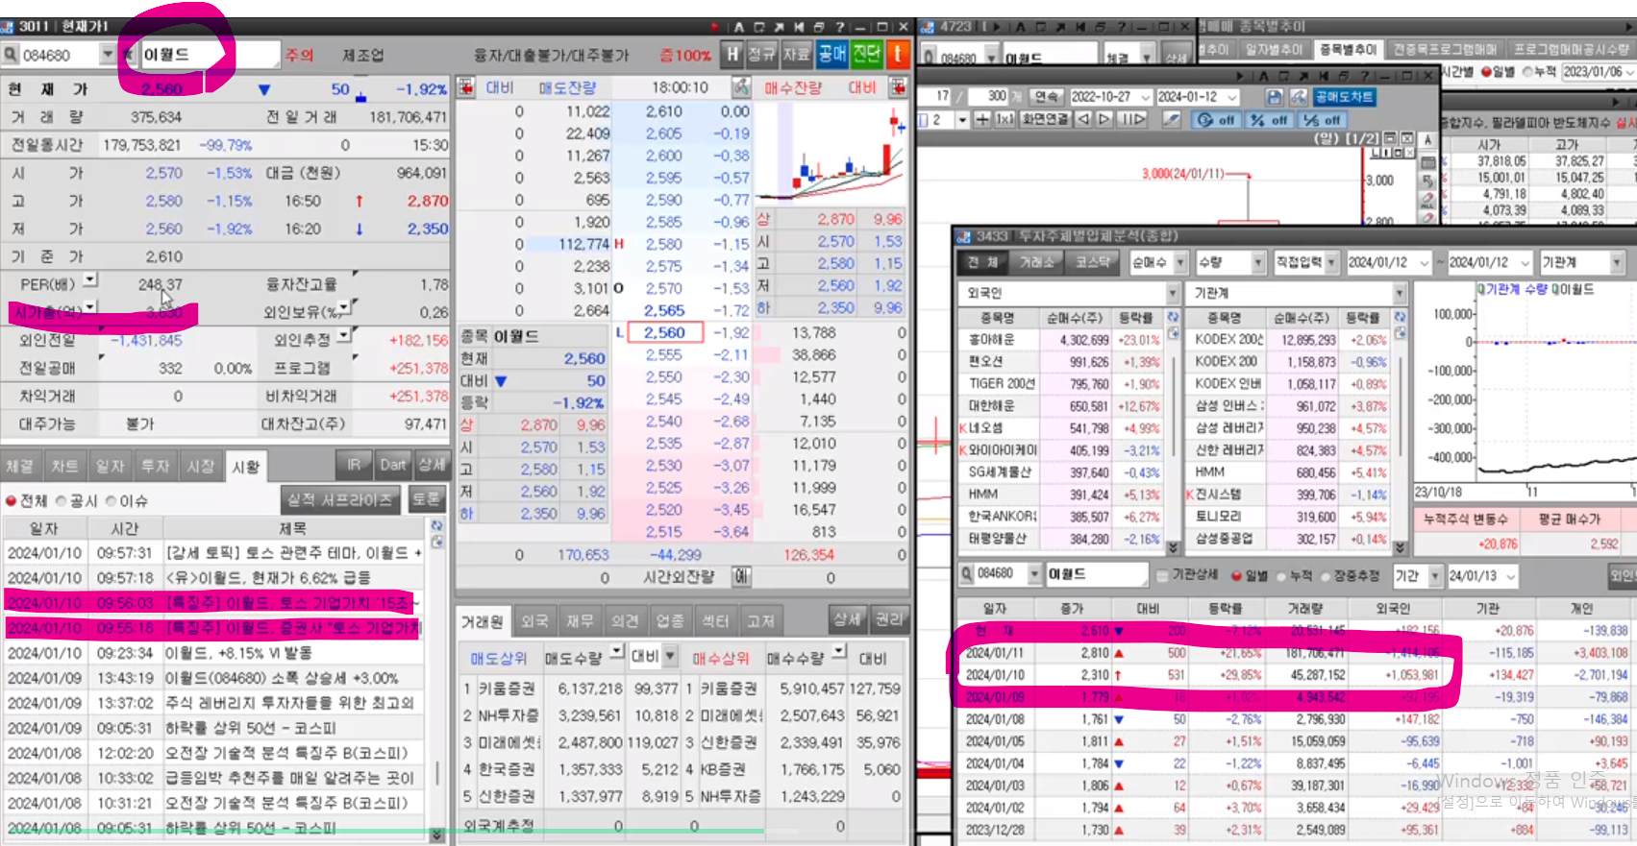Click the save disk icon in chart toolbar
This screenshot has height=846, width=1637.
pyautogui.click(x=1275, y=96)
